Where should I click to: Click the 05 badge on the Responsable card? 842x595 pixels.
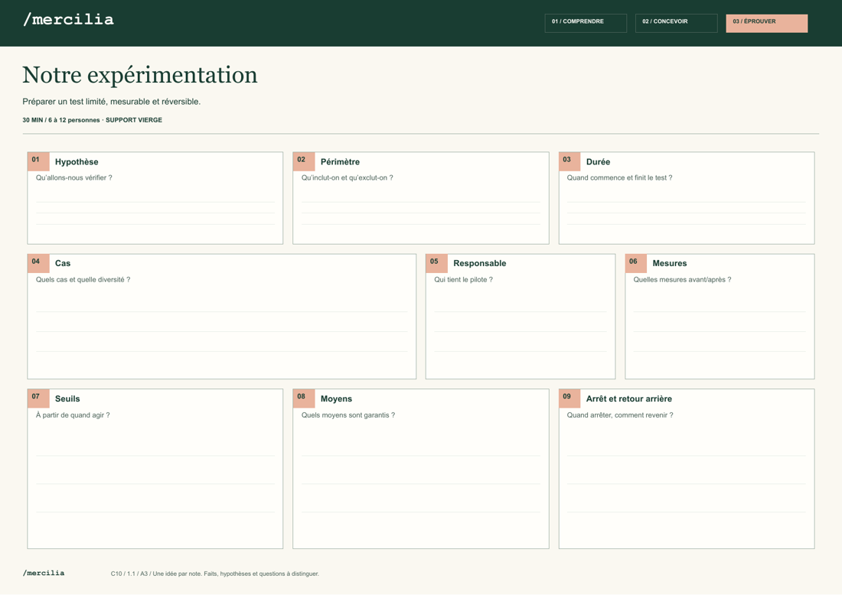coord(436,263)
